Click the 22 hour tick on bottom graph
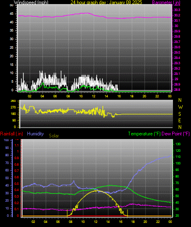The image size is (191, 227). [x=158, y=222]
